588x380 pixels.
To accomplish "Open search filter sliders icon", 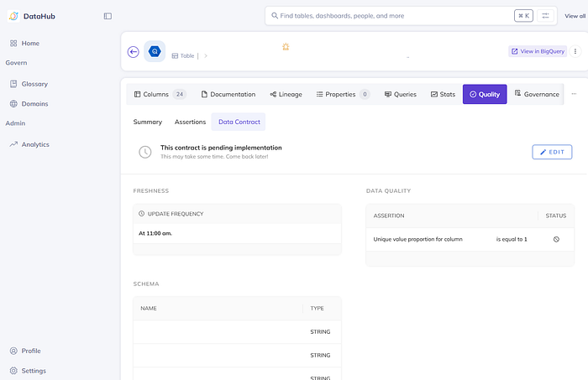I will click(x=545, y=16).
